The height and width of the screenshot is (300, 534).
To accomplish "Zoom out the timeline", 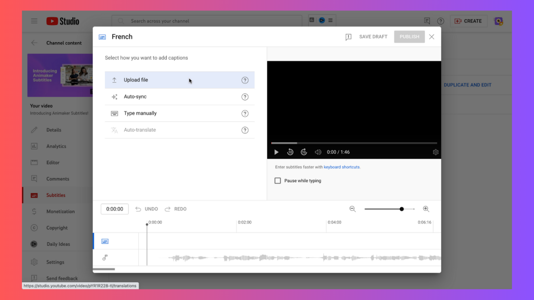I will (353, 209).
